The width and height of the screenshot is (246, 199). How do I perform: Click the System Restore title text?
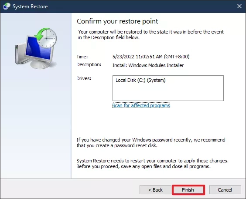[x=30, y=7]
